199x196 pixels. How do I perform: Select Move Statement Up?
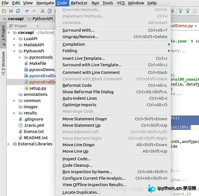(x=113, y=126)
